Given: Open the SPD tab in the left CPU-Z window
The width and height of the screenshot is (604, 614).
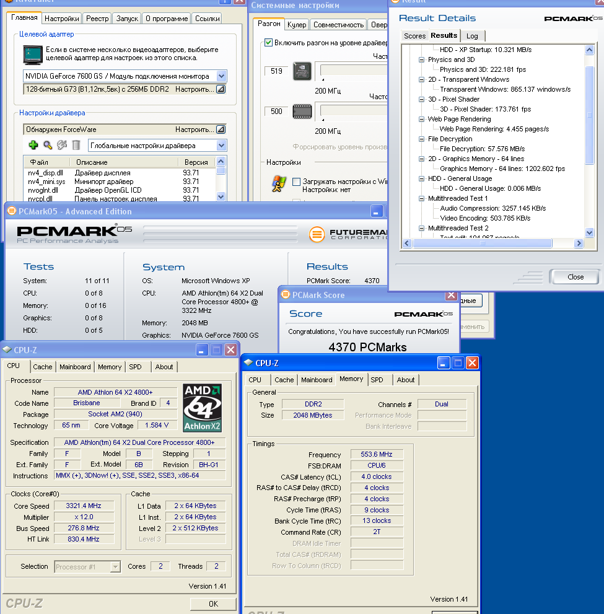Looking at the screenshot, I should (x=136, y=367).
